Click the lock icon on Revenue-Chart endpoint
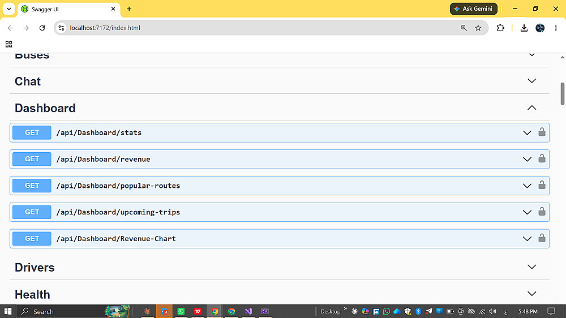Screen dimensions: 566x318 tap(542, 238)
